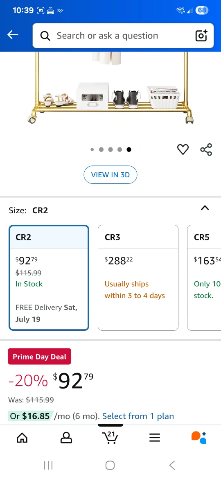The height and width of the screenshot is (479, 221).
Task: Select the CR2 size option
Action: 49,278
